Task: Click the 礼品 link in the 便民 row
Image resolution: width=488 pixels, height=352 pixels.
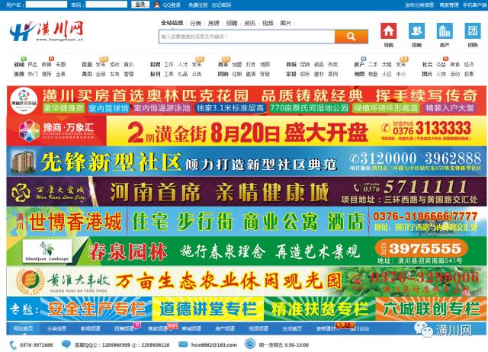Action: click(x=183, y=75)
